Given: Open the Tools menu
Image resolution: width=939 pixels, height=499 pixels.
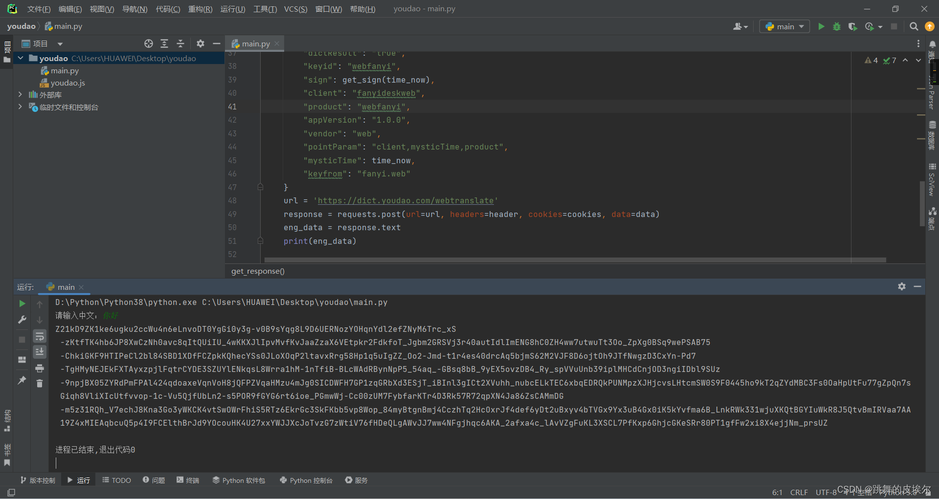Looking at the screenshot, I should click(x=265, y=9).
